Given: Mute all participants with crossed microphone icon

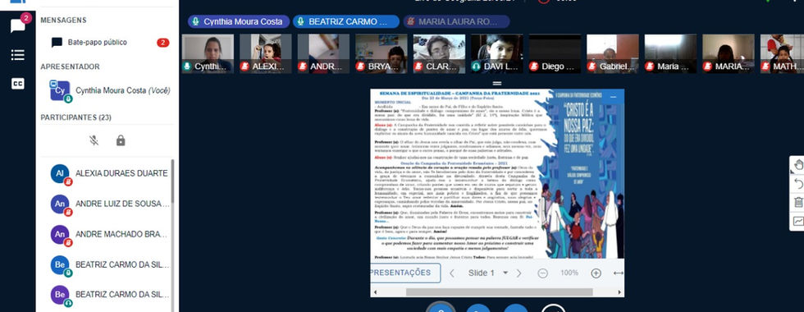Looking at the screenshot, I should 94,140.
